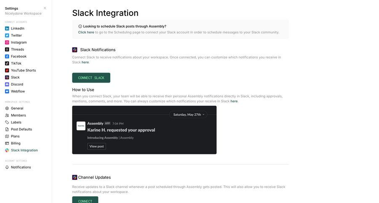The image size is (379, 203).
Task: Click 'here' link in How to Use text
Action: (x=234, y=101)
